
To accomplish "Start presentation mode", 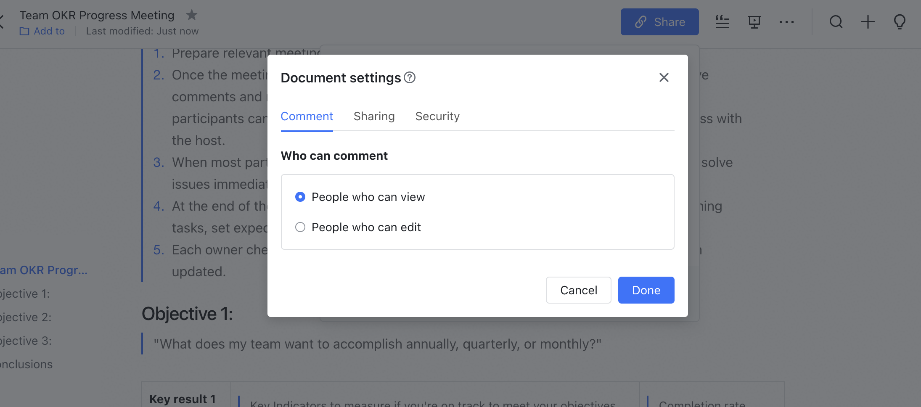I will [754, 22].
